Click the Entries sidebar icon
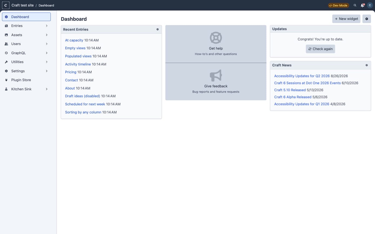Screen dimensions: 375x234 point(6,26)
